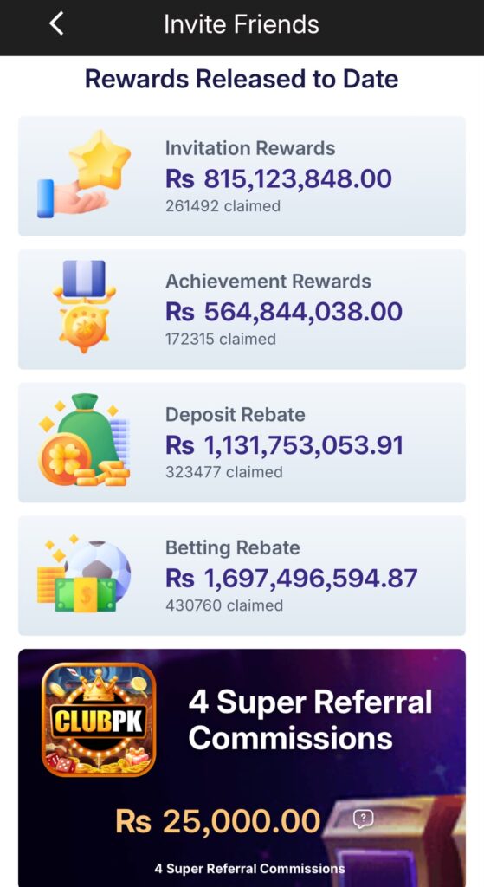Viewport: 484px width, 887px height.
Task: Select the Rs 815,123,848.00 amount
Action: [279, 178]
